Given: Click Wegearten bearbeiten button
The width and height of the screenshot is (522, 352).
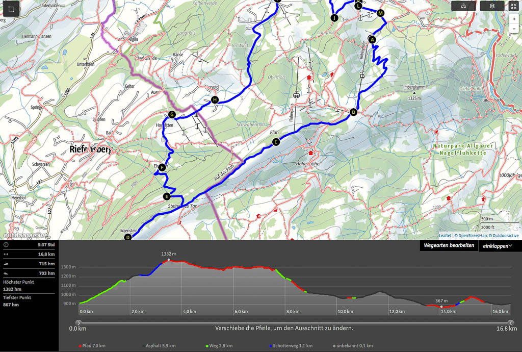Looking at the screenshot, I should click(449, 246).
